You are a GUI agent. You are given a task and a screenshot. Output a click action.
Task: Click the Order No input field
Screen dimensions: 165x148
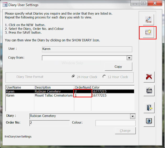[x=50, y=123]
